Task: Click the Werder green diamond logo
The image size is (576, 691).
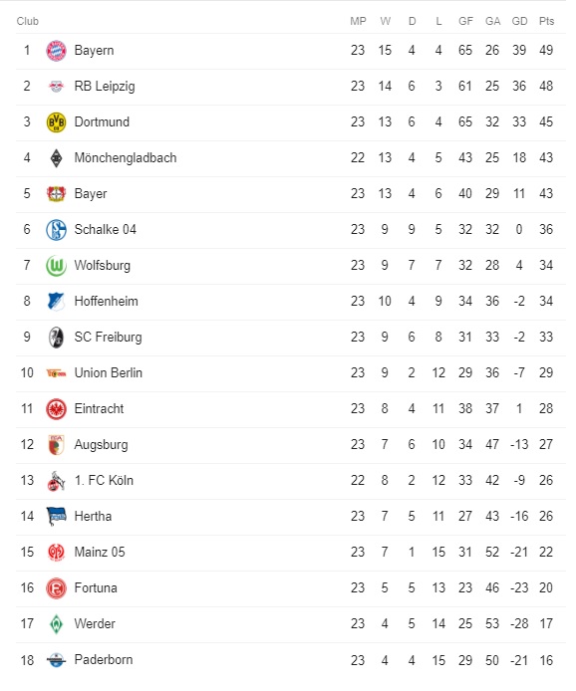Action: point(56,624)
